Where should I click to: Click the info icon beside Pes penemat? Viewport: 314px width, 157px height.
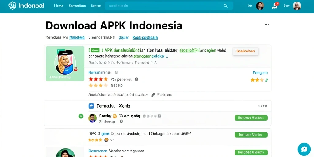[136, 79]
